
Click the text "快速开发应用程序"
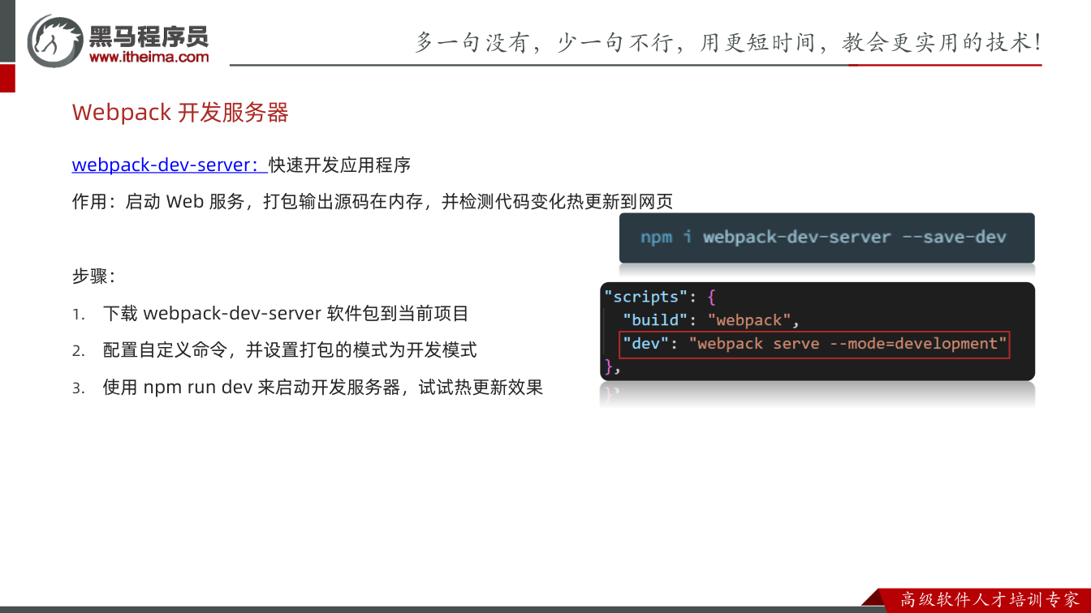click(x=340, y=165)
